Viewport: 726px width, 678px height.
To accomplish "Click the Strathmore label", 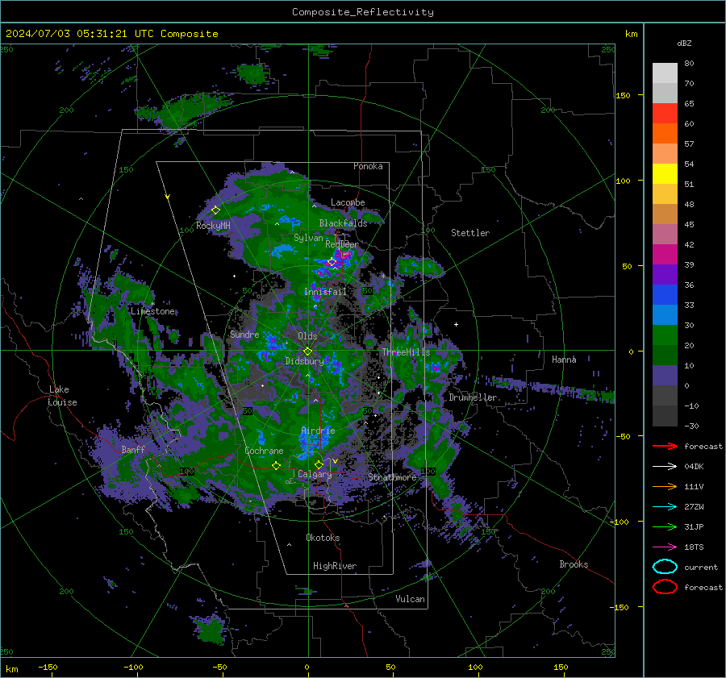I will 392,477.
